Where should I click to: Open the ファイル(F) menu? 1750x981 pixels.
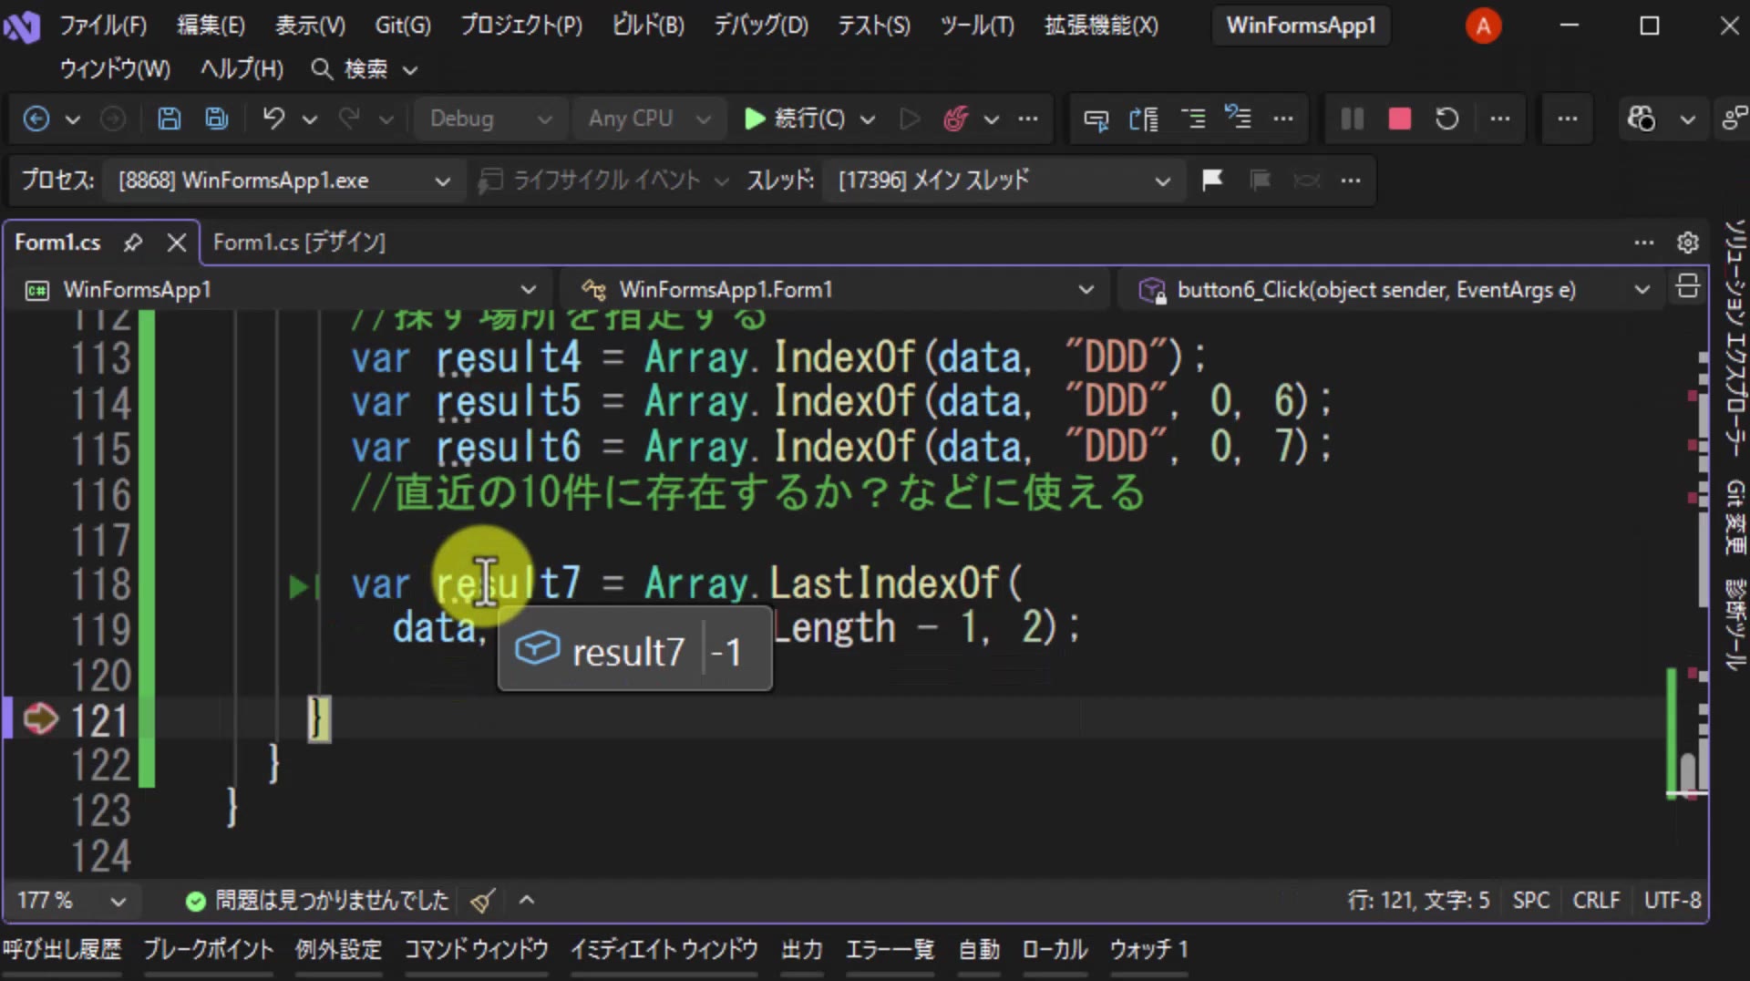pyautogui.click(x=103, y=26)
